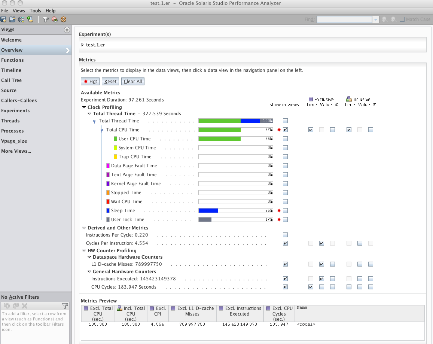Screen dimensions: 433x344
Task: Click the Profile Application toolbar icon
Action: pos(3,19)
